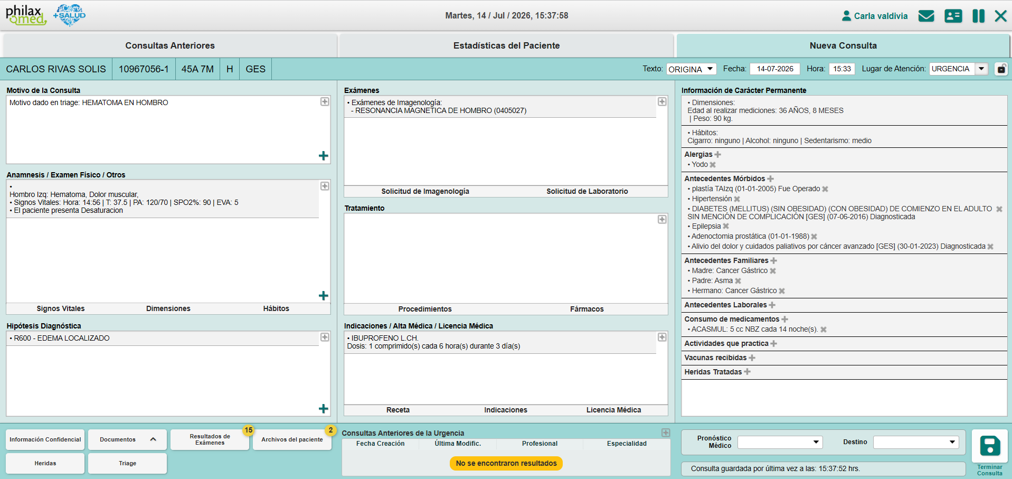
Task: Open the Fármacos section
Action: (587, 309)
